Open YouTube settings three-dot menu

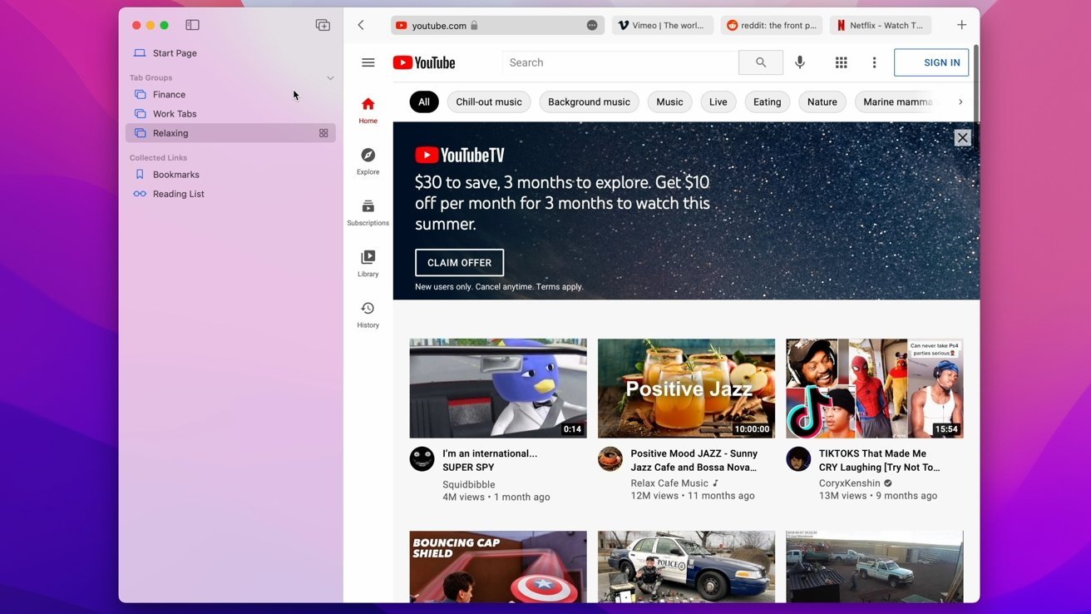pos(874,62)
